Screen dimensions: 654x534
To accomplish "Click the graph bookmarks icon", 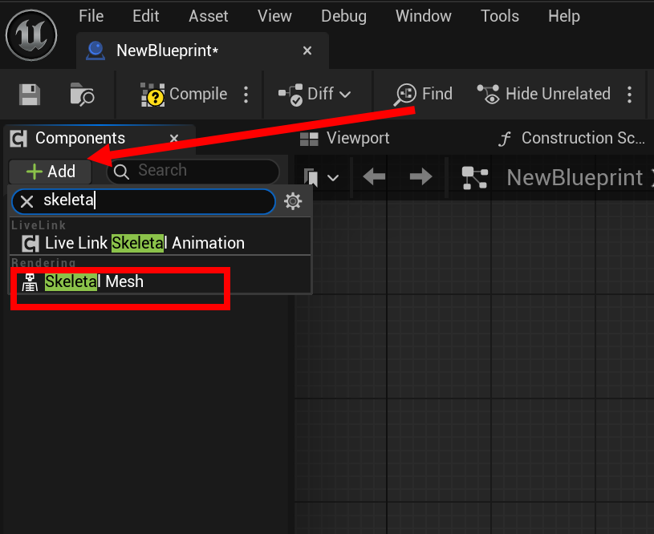I will point(311,177).
